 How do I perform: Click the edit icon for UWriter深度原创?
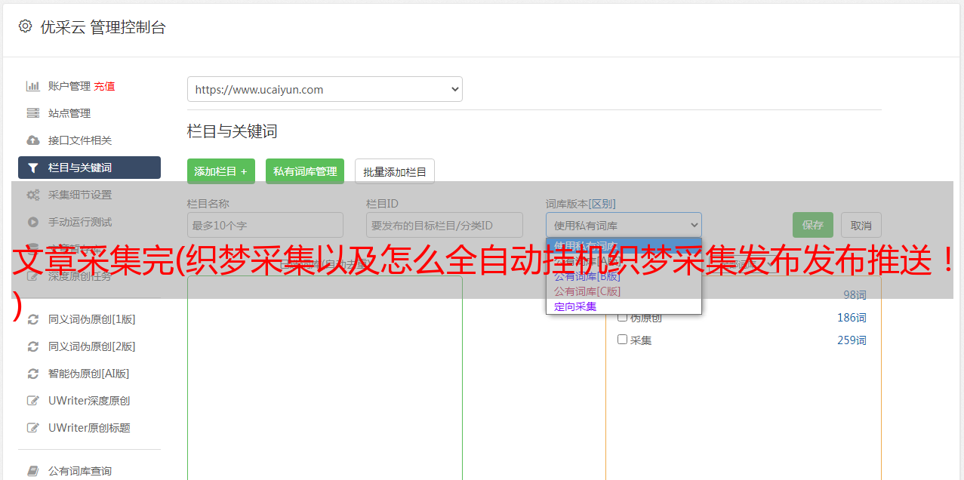33,401
